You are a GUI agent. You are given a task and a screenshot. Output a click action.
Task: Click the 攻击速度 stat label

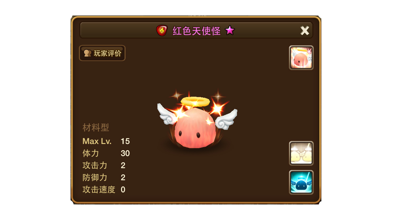[x=99, y=190]
